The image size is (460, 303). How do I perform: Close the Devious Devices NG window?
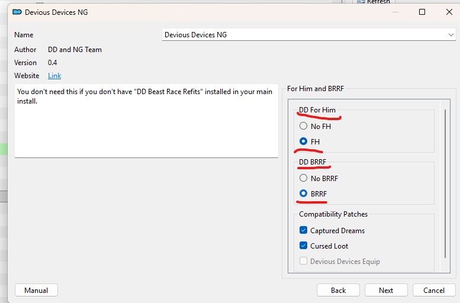pyautogui.click(x=449, y=12)
